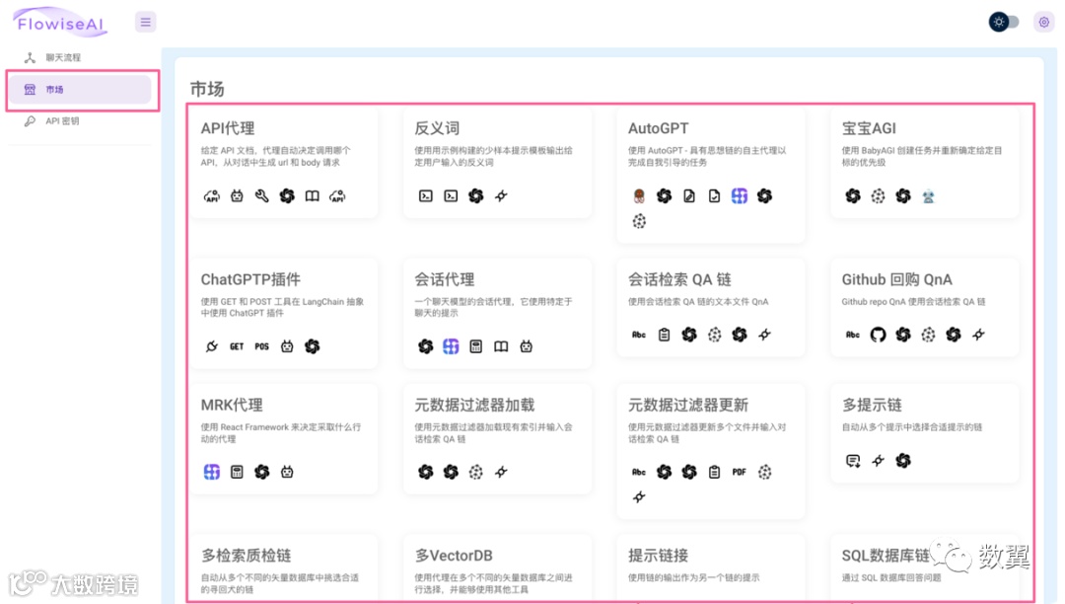The image size is (1065, 604).
Task: Toggle the sidebar hamburger menu button
Action: click(x=145, y=23)
